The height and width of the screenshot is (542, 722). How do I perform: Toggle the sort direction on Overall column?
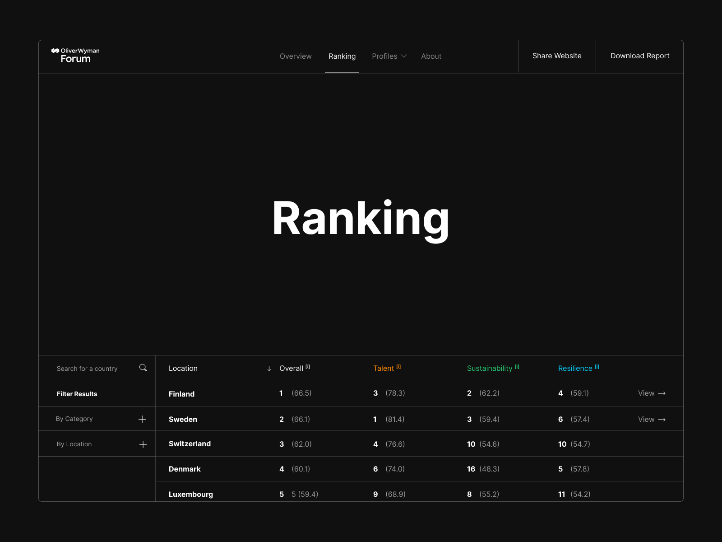coord(269,368)
